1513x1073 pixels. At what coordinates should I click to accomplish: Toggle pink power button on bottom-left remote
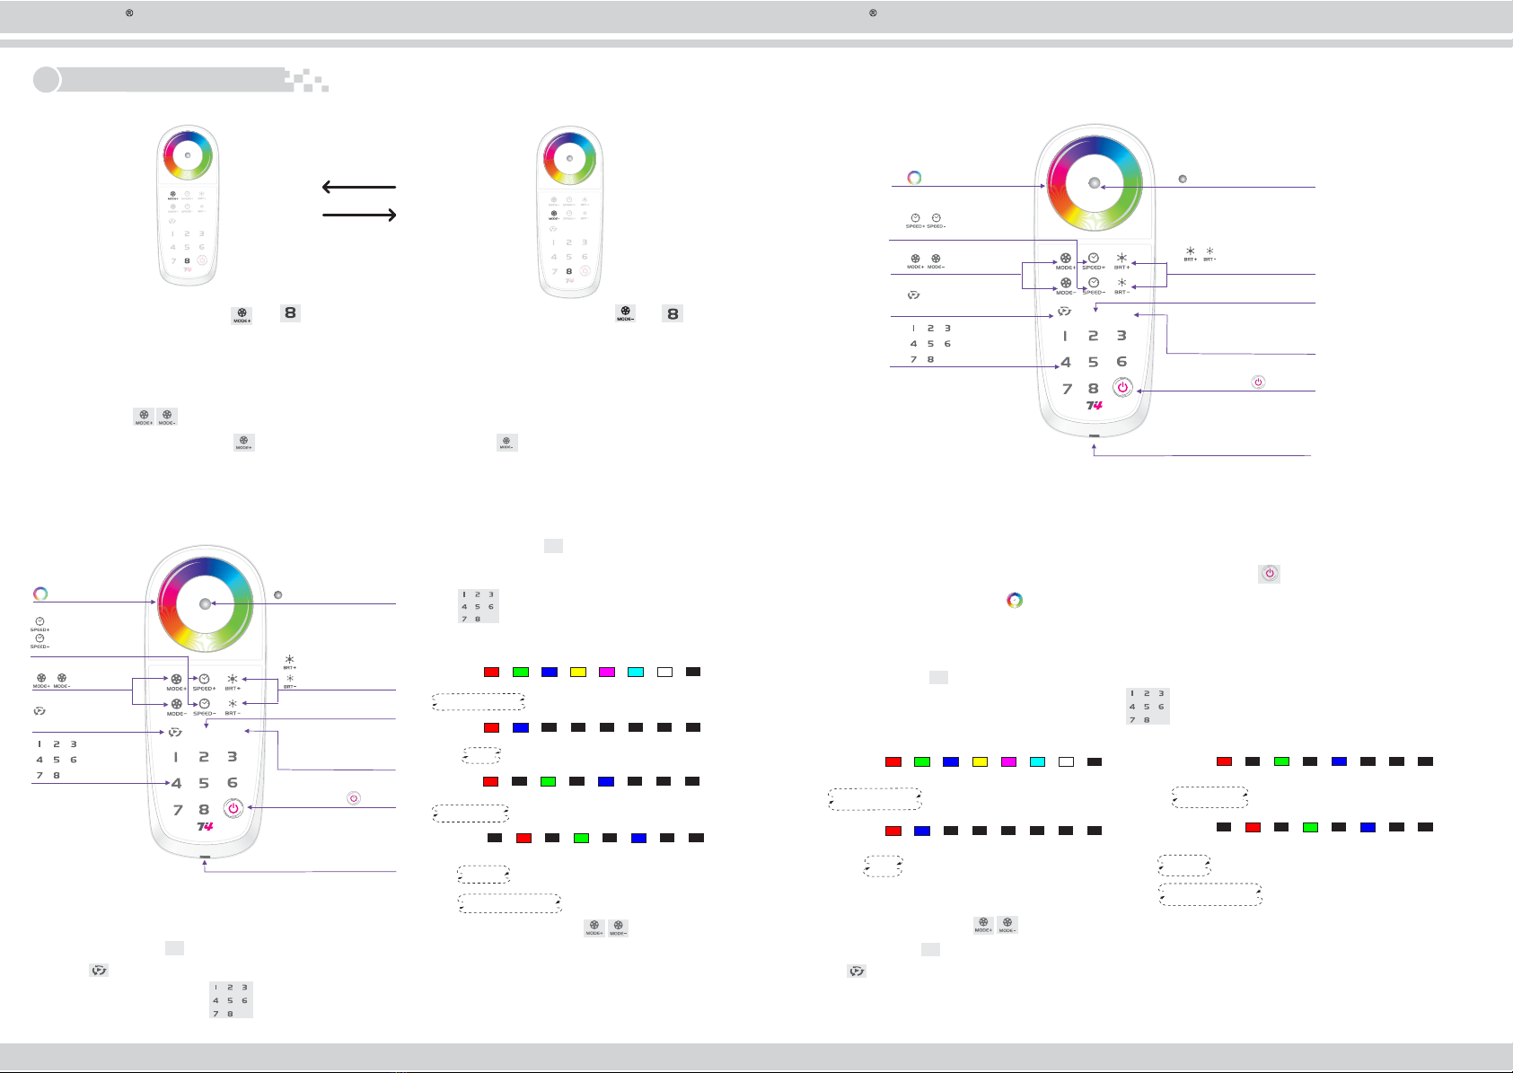233,808
